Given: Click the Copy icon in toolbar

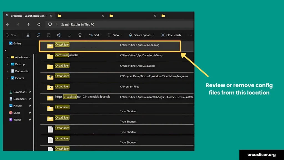Looking at the screenshot, I should tap(38, 35).
